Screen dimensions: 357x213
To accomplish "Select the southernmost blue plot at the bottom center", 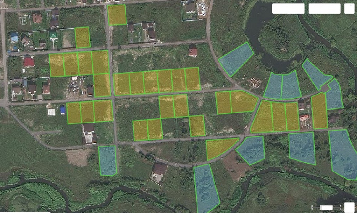I will (207, 187).
